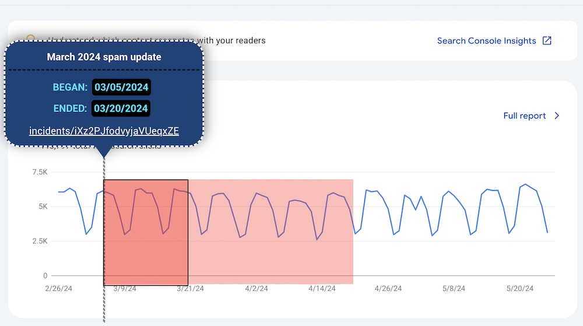Click the "with your readers" card text
The height and width of the screenshot is (326, 583).
(x=231, y=41)
